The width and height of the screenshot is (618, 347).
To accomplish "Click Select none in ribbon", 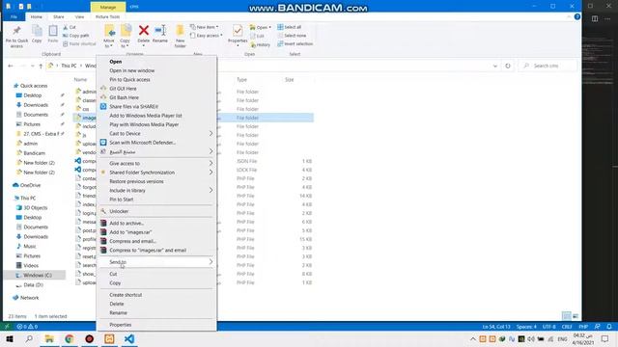I will click(x=292, y=36).
